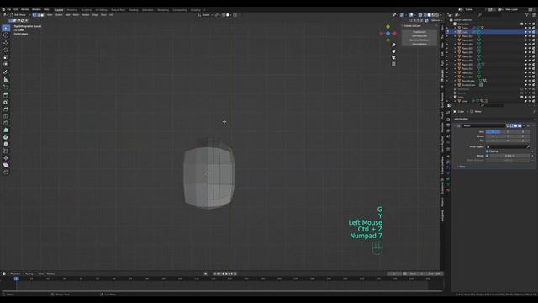Click the timeline End frame field

coord(434,274)
